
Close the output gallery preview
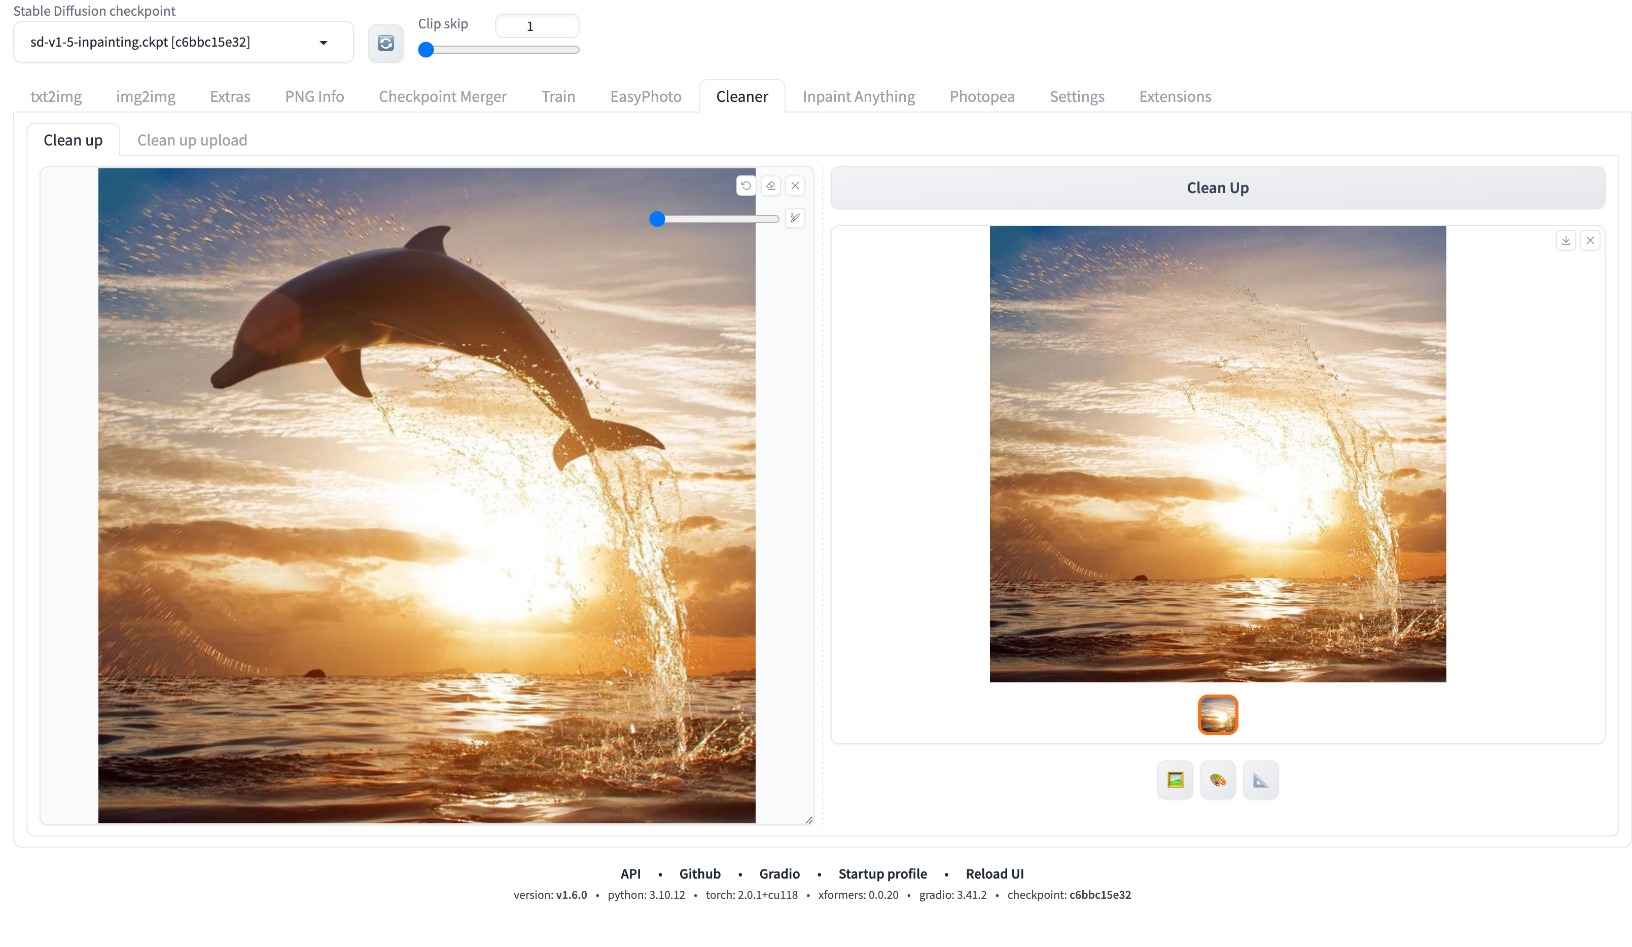tap(1590, 241)
